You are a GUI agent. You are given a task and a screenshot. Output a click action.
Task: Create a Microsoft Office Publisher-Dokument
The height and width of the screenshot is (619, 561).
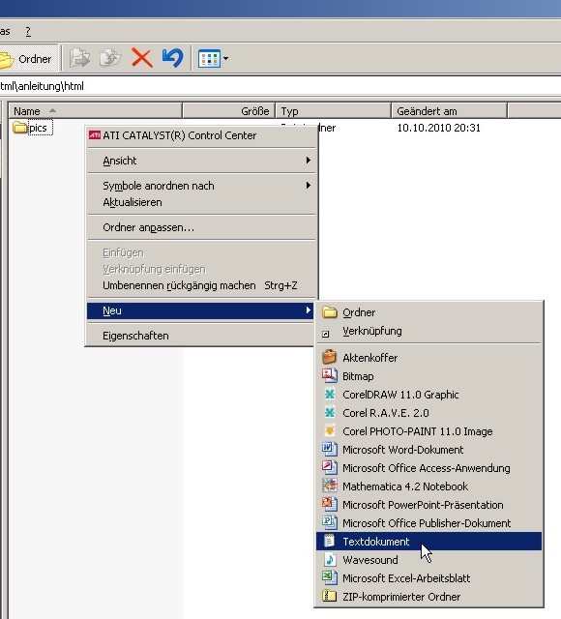coord(428,523)
